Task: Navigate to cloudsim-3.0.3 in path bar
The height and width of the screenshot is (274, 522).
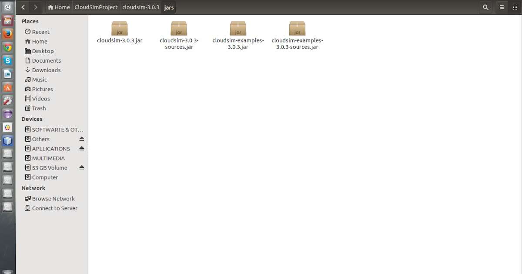Action: 141,7
